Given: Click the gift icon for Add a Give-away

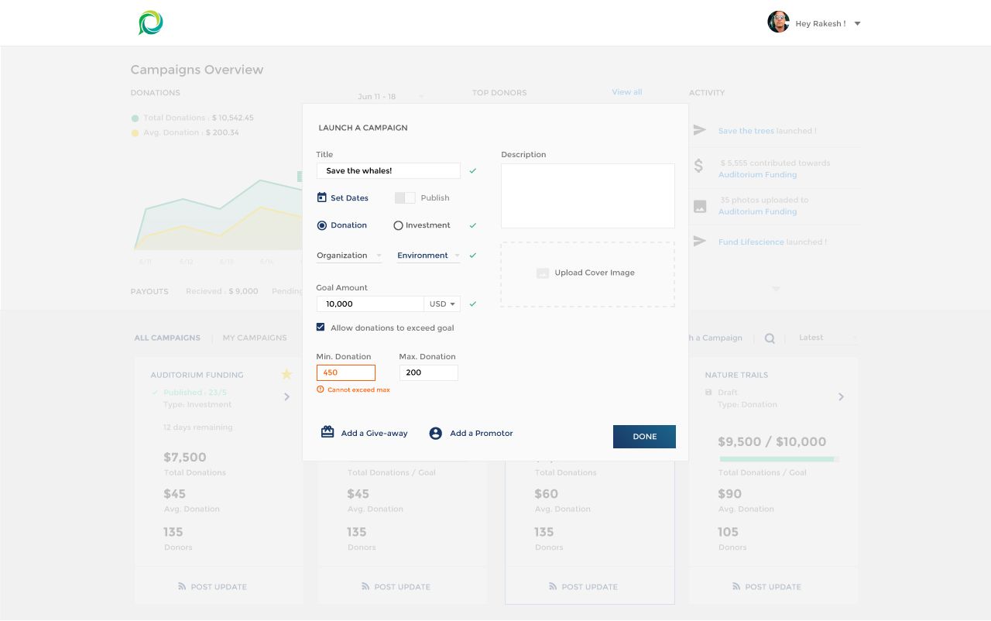Looking at the screenshot, I should (x=327, y=433).
